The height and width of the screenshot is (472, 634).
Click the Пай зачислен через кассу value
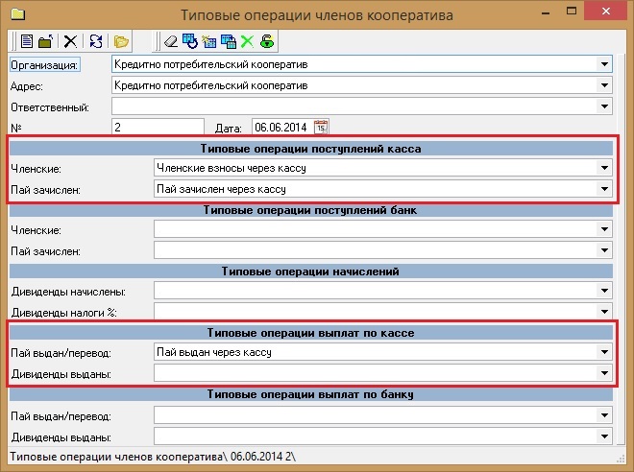pos(221,189)
